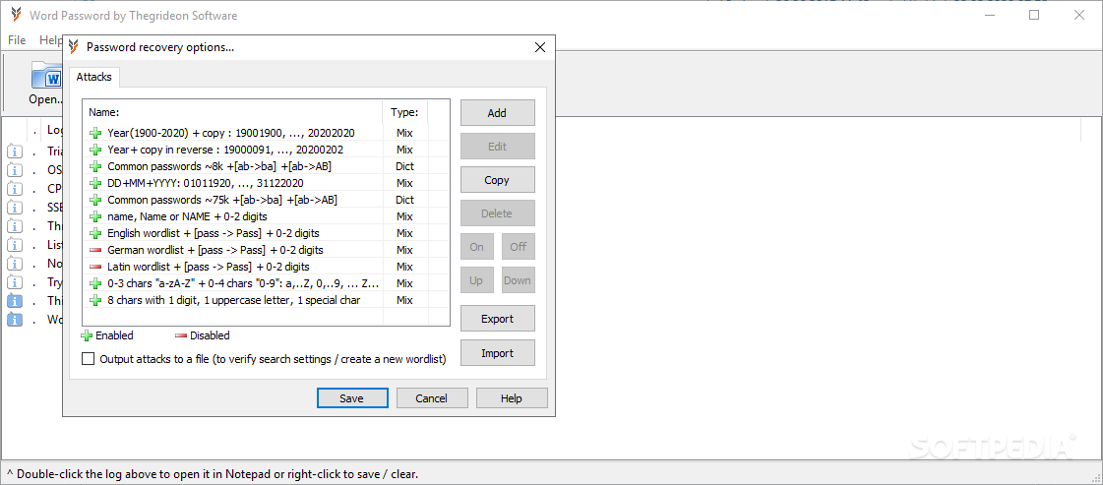Screen dimensions: 1103x485
Task: Click the grayed Delete button
Action: click(497, 212)
